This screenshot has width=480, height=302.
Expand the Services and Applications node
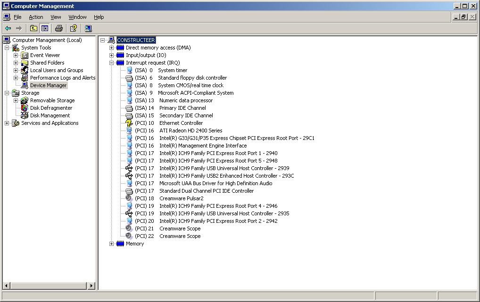pos(7,123)
